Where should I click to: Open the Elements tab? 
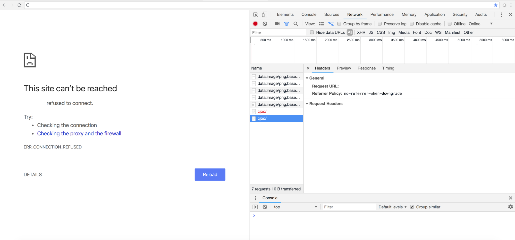(285, 14)
